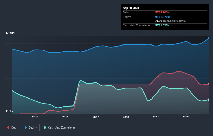Click the NT$11b y-axis label
Screen dimensions: 213x136
click(11, 33)
